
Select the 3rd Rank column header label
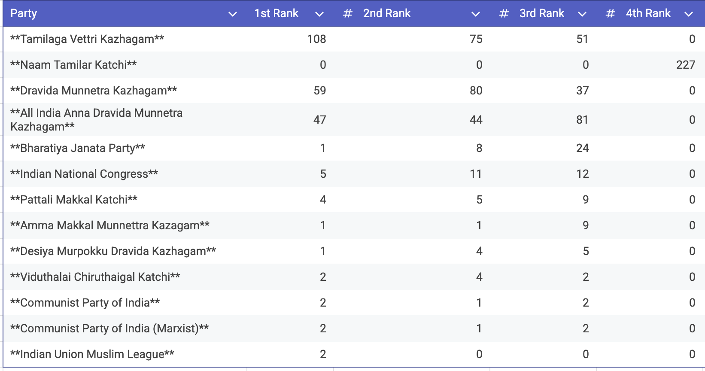click(542, 13)
